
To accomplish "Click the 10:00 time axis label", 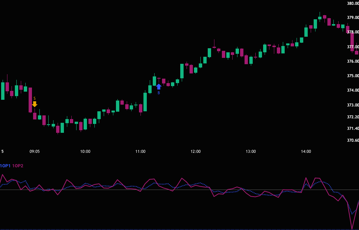I will 85,151.
